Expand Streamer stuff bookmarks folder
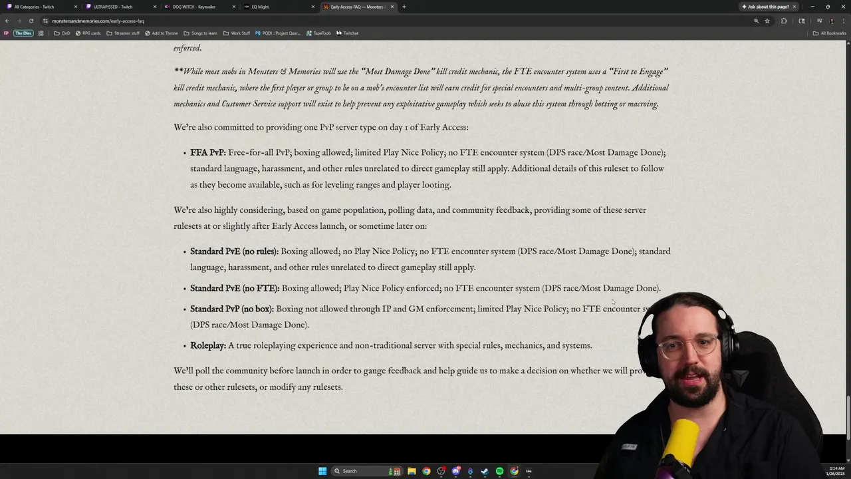This screenshot has width=851, height=479. coord(123,33)
